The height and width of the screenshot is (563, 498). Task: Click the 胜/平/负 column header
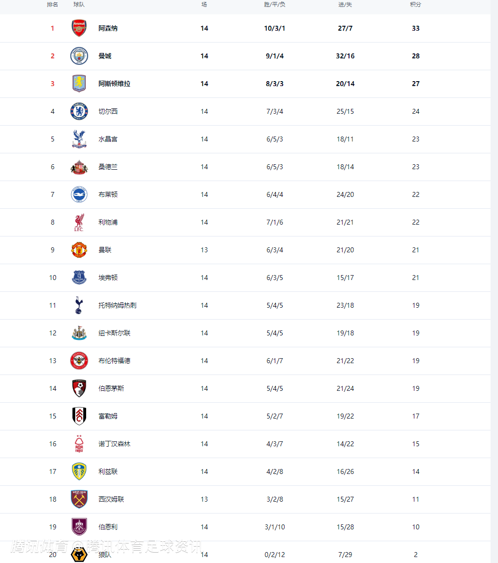(x=275, y=4)
